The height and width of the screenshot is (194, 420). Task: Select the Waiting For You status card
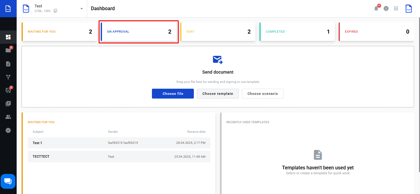click(x=59, y=32)
